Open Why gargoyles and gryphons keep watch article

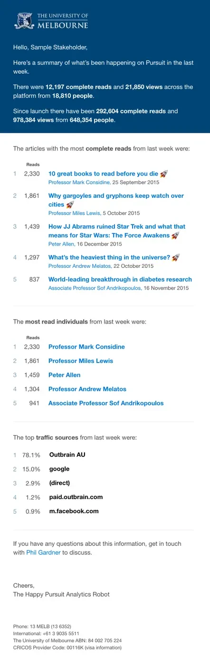click(x=116, y=200)
